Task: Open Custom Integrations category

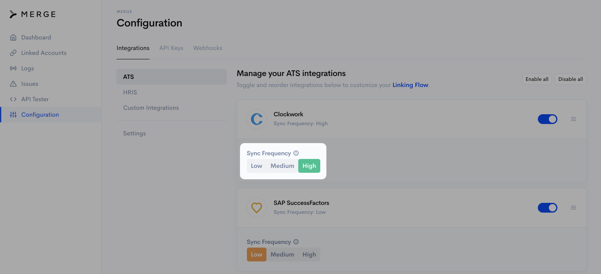Action: 151,108
